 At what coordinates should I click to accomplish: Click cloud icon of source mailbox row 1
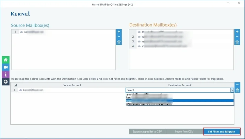click(22, 32)
